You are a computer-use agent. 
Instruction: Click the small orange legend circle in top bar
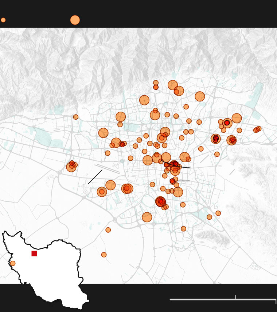pos(3,20)
